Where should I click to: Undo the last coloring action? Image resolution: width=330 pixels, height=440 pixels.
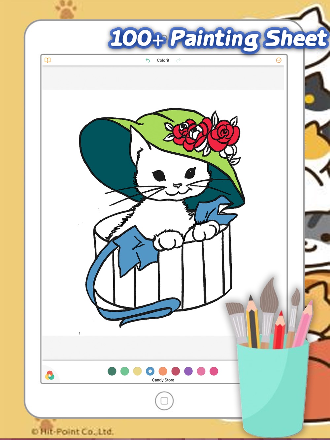(x=148, y=60)
